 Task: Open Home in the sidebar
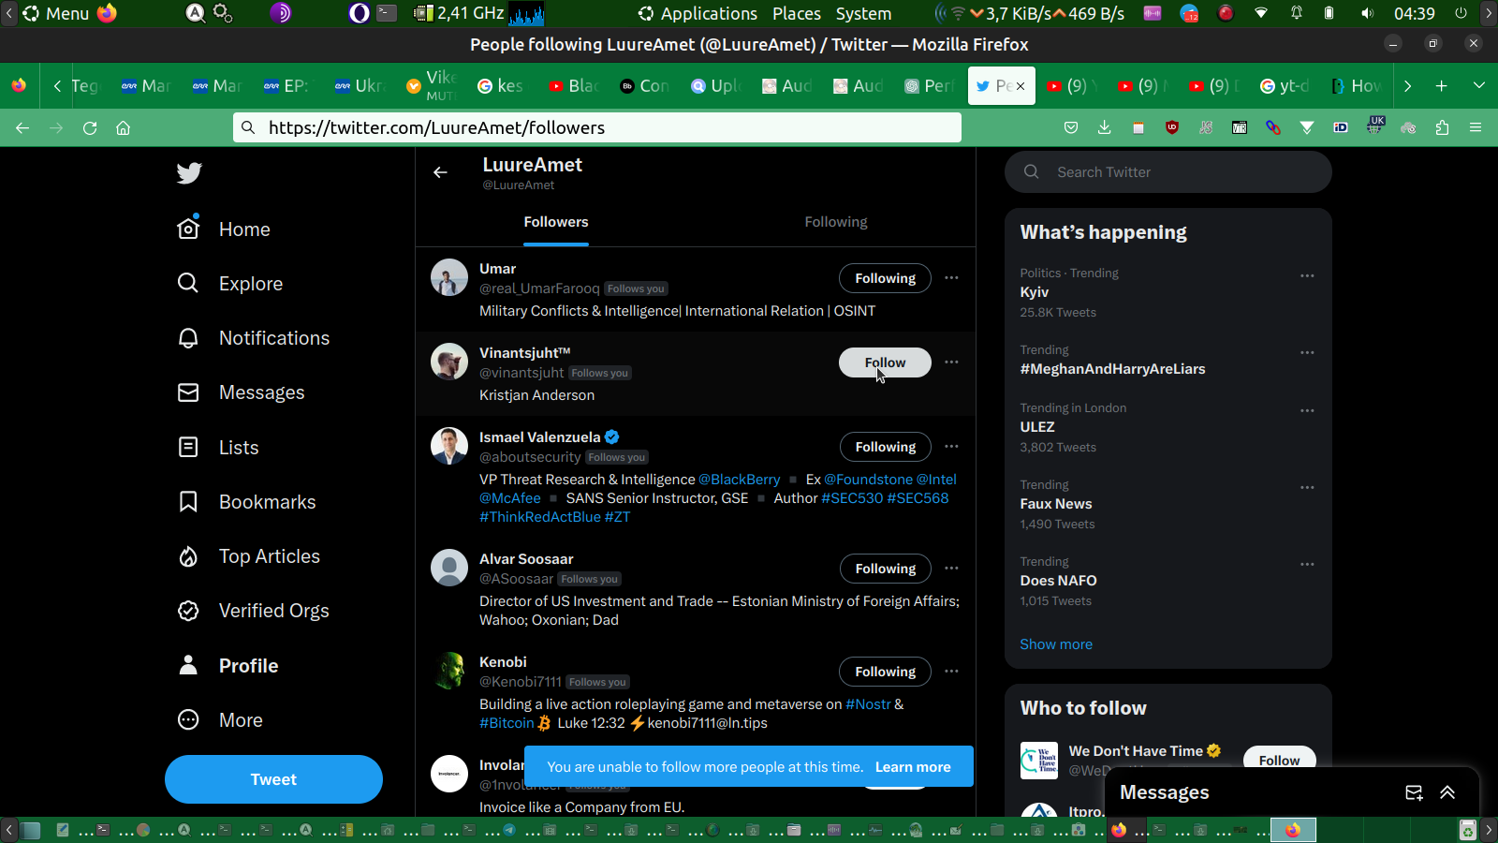tap(224, 229)
